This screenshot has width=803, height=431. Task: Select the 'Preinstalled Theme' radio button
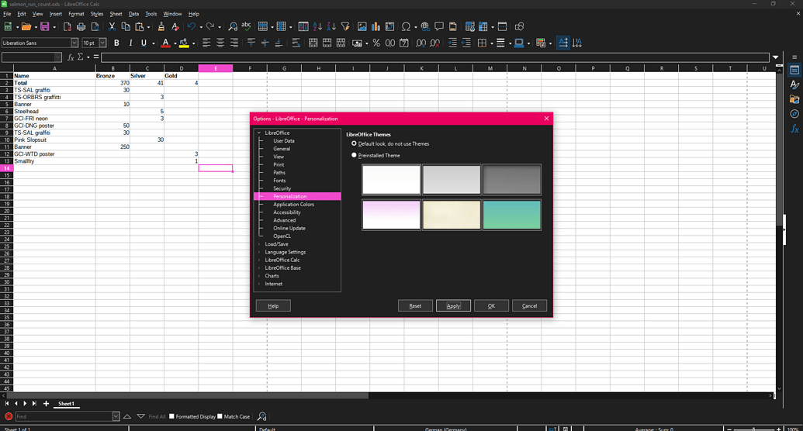coord(354,155)
